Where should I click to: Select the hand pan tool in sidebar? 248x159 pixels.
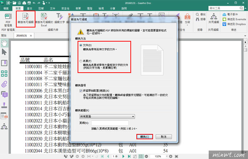(x=4, y=43)
